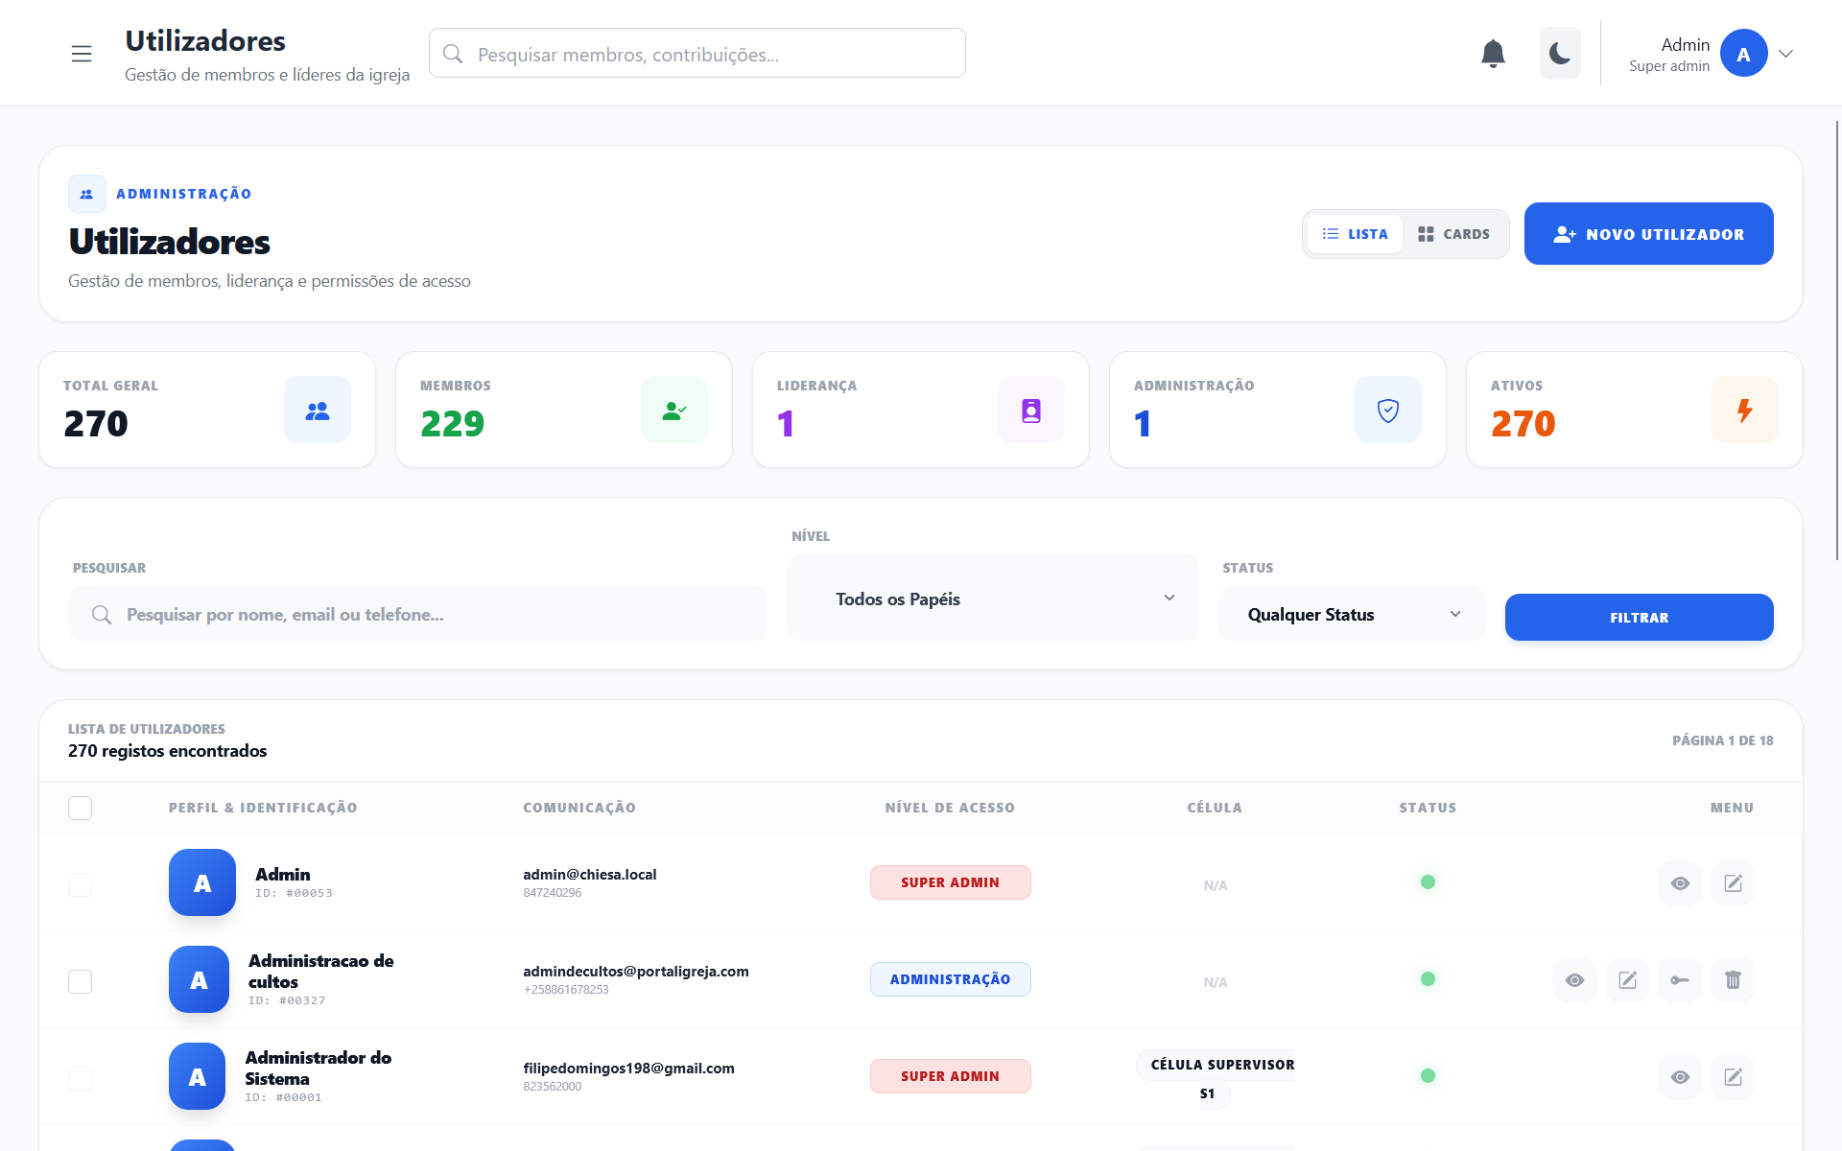Expand the Admin account menu chevron

pyautogui.click(x=1785, y=54)
